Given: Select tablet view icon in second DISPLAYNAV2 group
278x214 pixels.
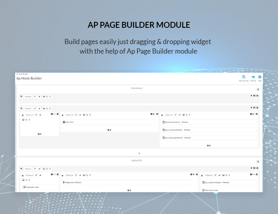Looking at the screenshot, I should pyautogui.click(x=47, y=108).
